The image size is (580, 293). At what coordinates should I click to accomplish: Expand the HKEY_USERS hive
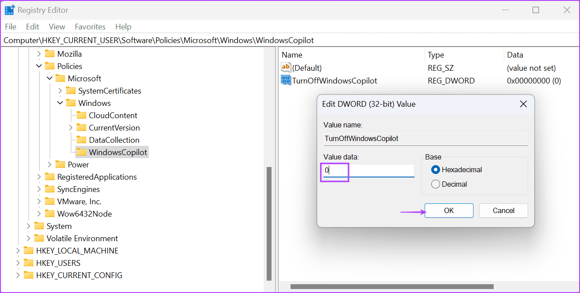tap(18, 263)
